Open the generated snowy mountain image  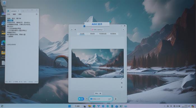point(97,63)
